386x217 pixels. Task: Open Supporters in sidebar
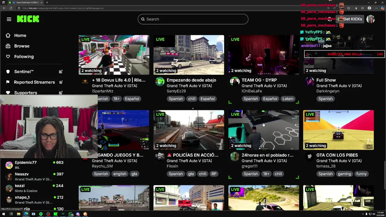coord(26,93)
